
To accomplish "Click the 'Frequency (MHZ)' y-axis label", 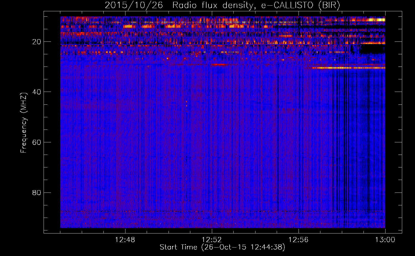I will pos(24,123).
